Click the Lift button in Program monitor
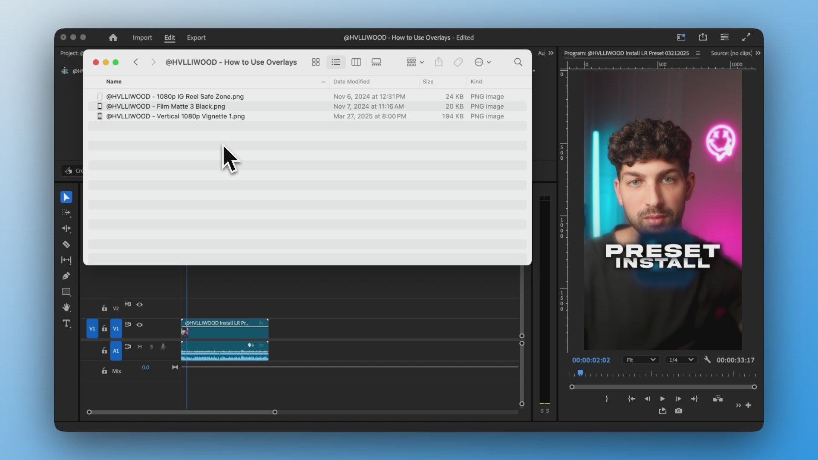 [718, 399]
